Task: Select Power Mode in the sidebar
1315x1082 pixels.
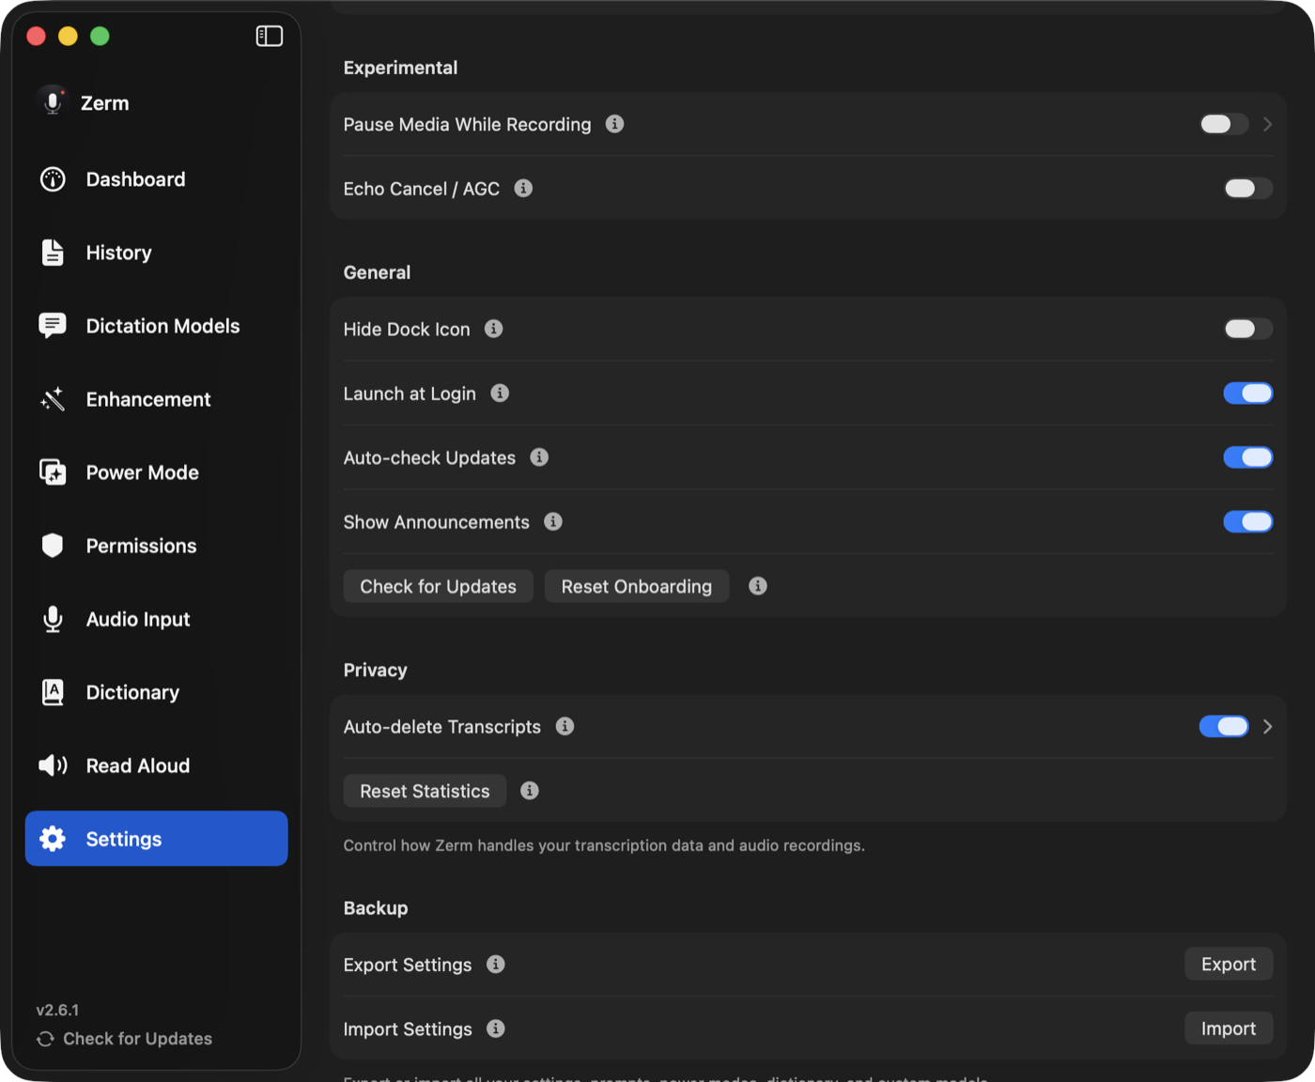Action: point(157,472)
